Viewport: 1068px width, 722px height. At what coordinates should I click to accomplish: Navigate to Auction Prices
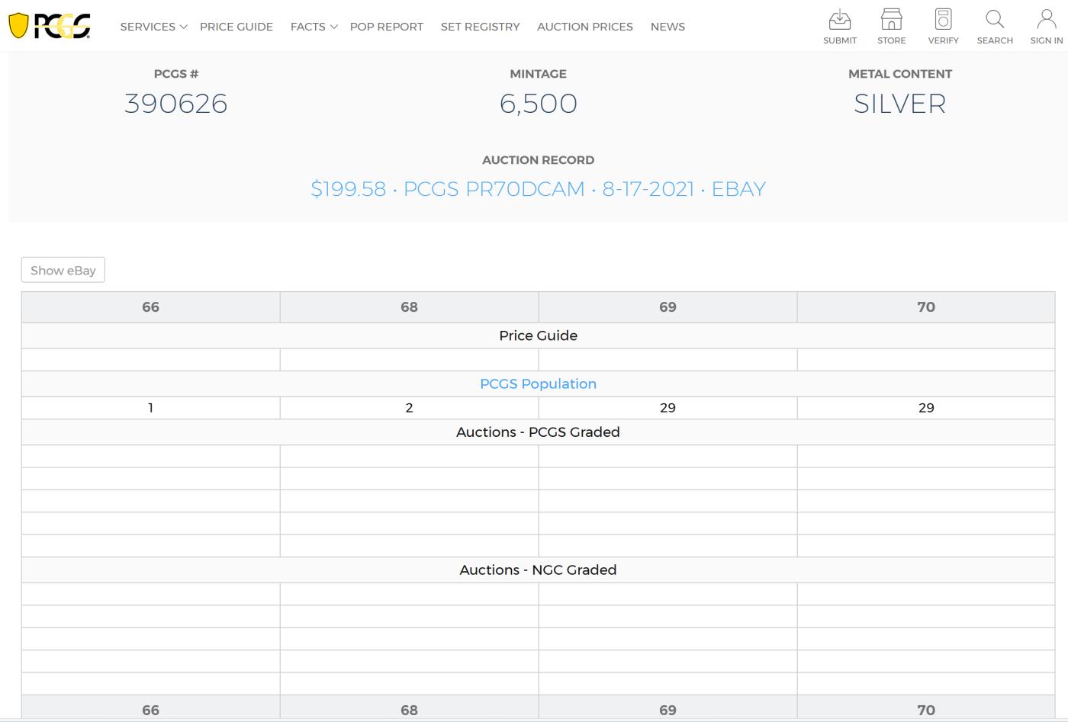585,27
